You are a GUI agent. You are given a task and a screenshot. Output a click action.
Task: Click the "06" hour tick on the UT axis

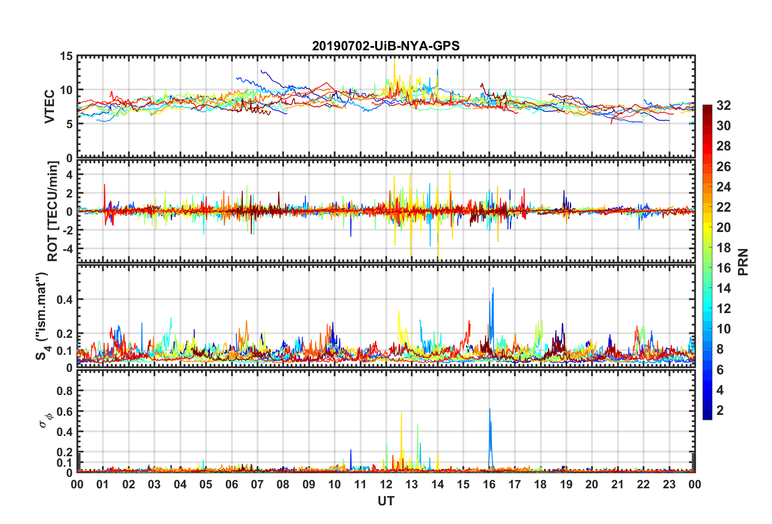[232, 485]
